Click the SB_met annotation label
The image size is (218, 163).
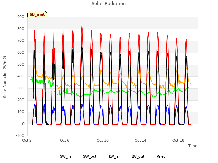[x=37, y=14]
